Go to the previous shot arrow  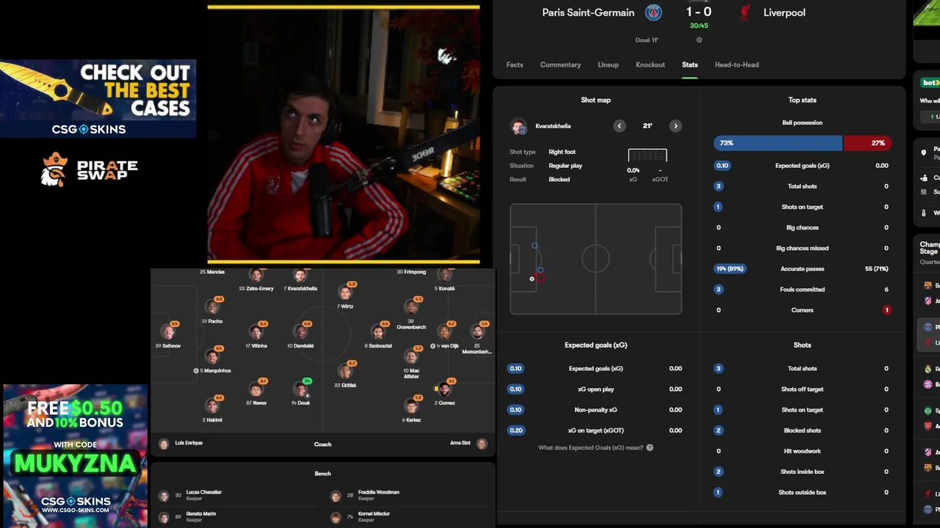(x=619, y=126)
